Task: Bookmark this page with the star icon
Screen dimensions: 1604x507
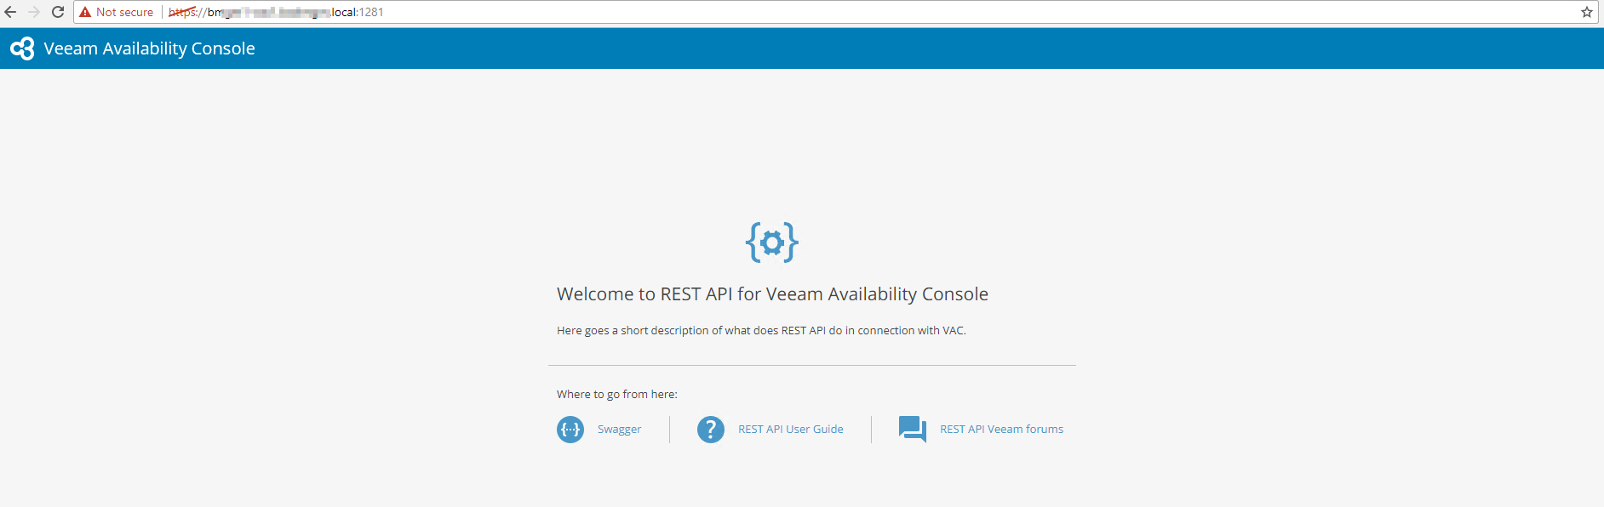Action: pyautogui.click(x=1587, y=12)
